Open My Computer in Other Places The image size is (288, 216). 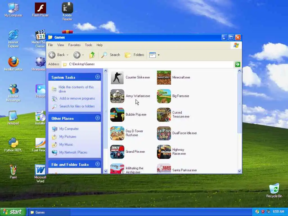pos(69,129)
